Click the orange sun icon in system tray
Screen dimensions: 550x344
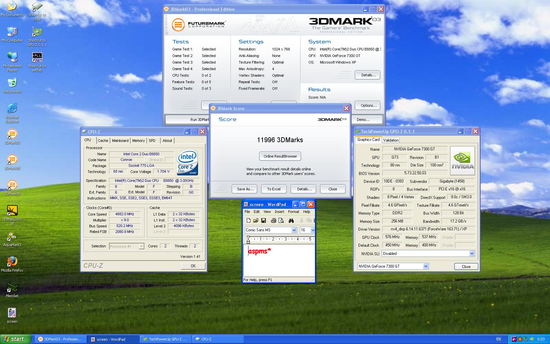(x=520, y=339)
